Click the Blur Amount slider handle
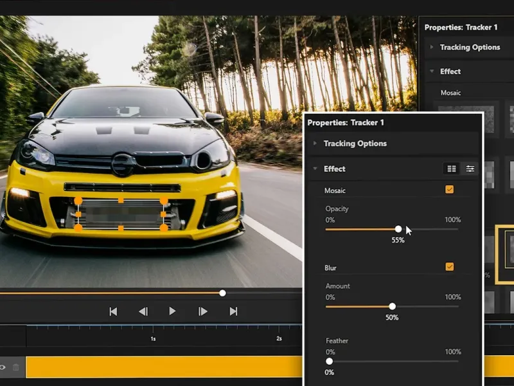This screenshot has height=386, width=514. 392,306
